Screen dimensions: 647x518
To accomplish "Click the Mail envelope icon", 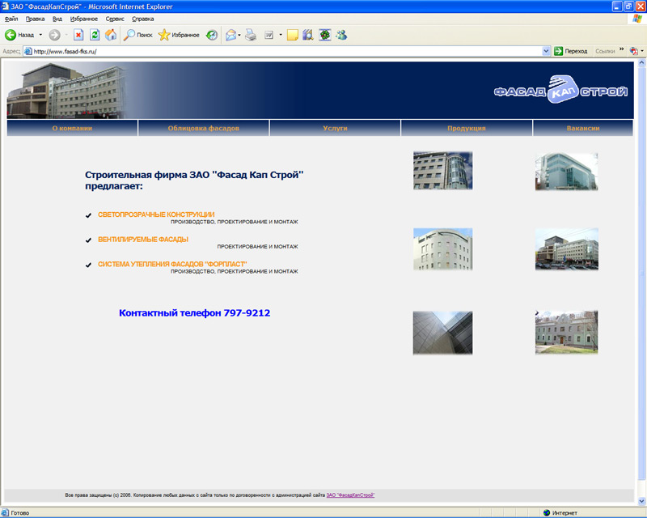I will (x=230, y=35).
